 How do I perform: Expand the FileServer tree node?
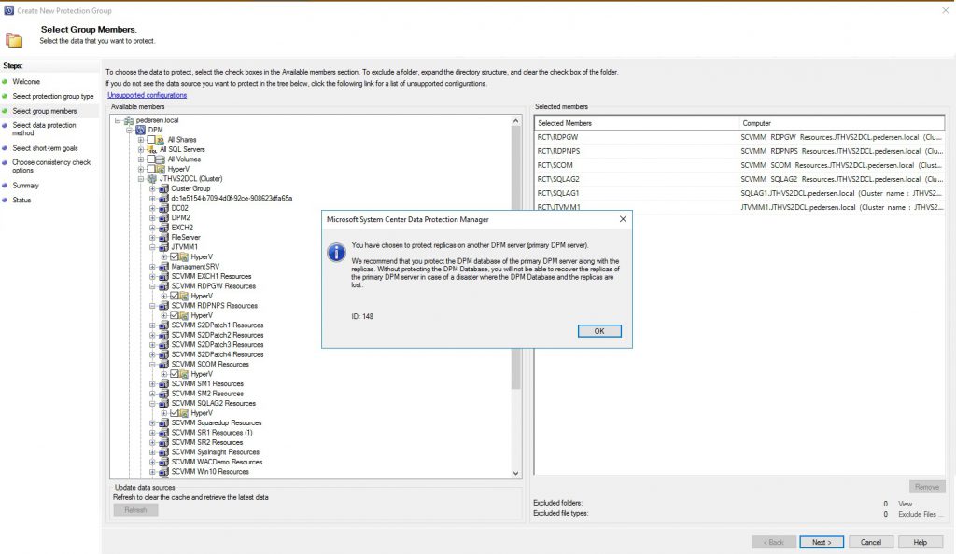[x=152, y=238]
